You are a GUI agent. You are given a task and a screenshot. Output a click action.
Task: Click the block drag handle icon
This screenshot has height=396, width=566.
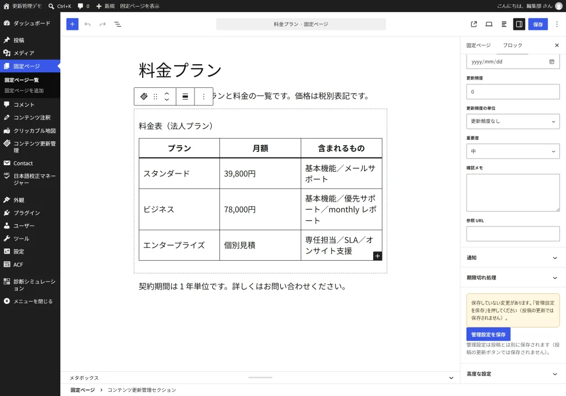(x=155, y=96)
